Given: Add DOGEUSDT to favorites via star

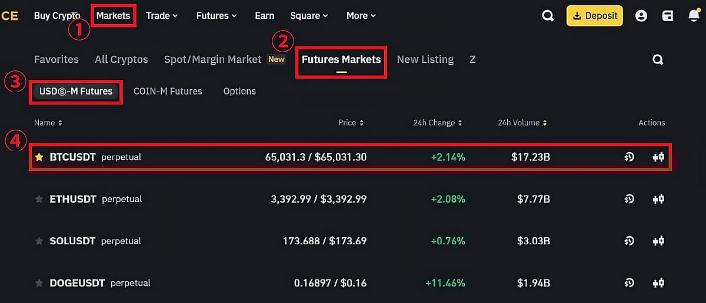Looking at the screenshot, I should point(39,283).
